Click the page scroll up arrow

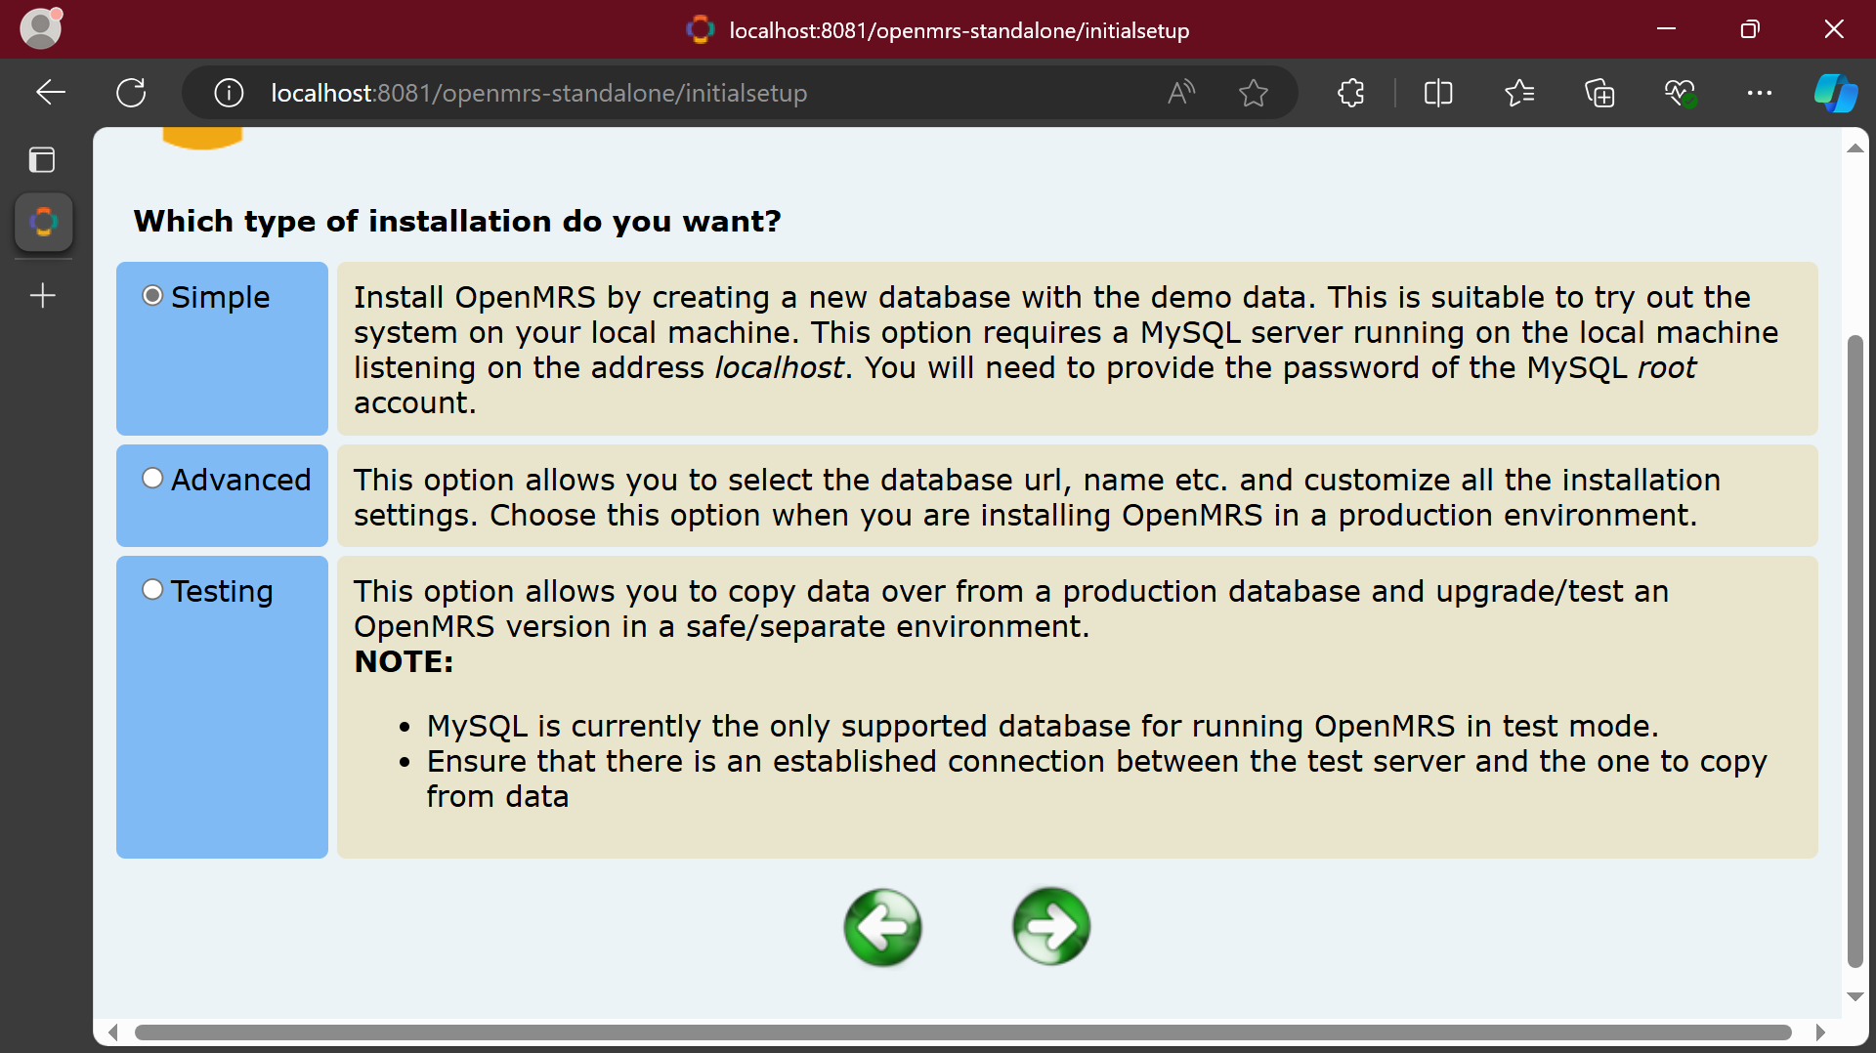(x=1855, y=147)
